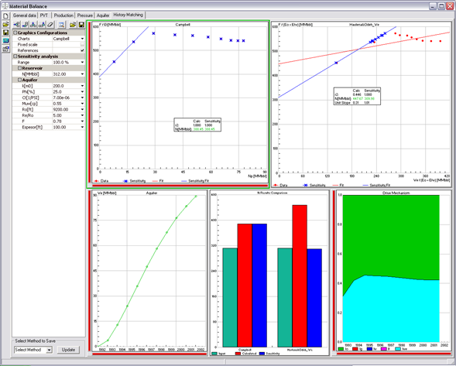Click the chart zoom magnifier icon

click(61, 25)
